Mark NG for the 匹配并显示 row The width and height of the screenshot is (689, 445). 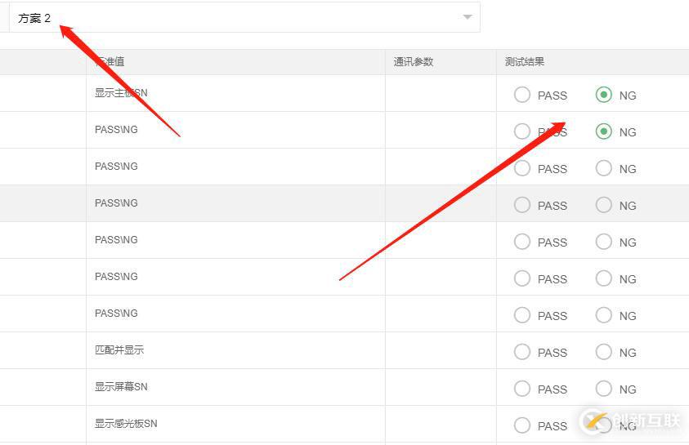click(604, 352)
